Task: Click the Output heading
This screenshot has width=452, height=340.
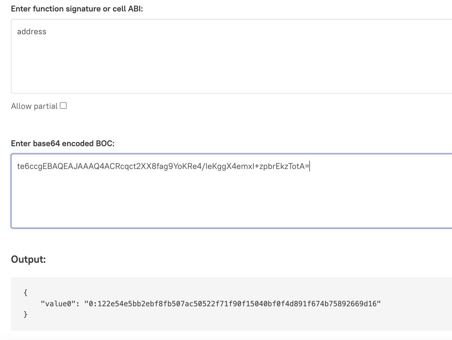Action: [28, 259]
